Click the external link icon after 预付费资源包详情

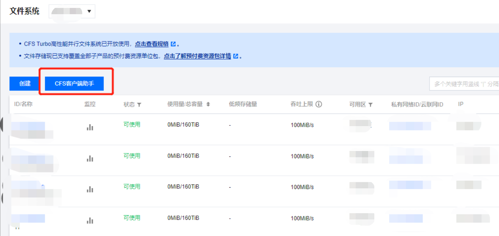click(236, 56)
